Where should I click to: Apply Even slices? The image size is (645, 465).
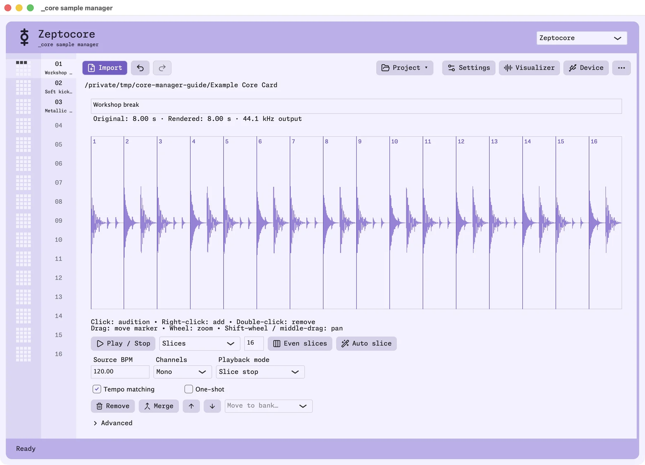[300, 343]
